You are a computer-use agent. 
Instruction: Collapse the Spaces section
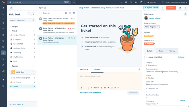(10, 66)
